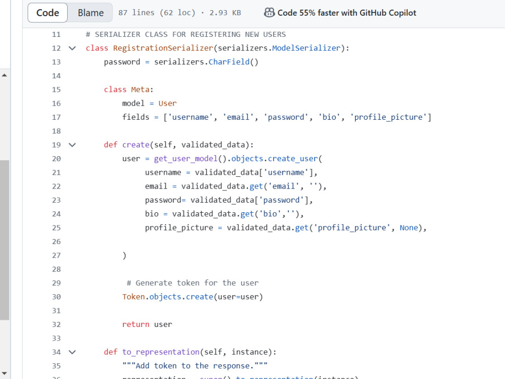Click the ModelSerializer symbol on line 12
Screen dimensions: 505x379
tap(307, 48)
